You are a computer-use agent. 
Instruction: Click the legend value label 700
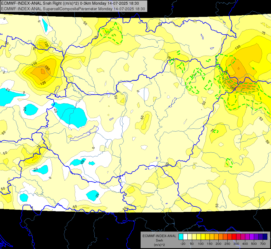point(263,244)
